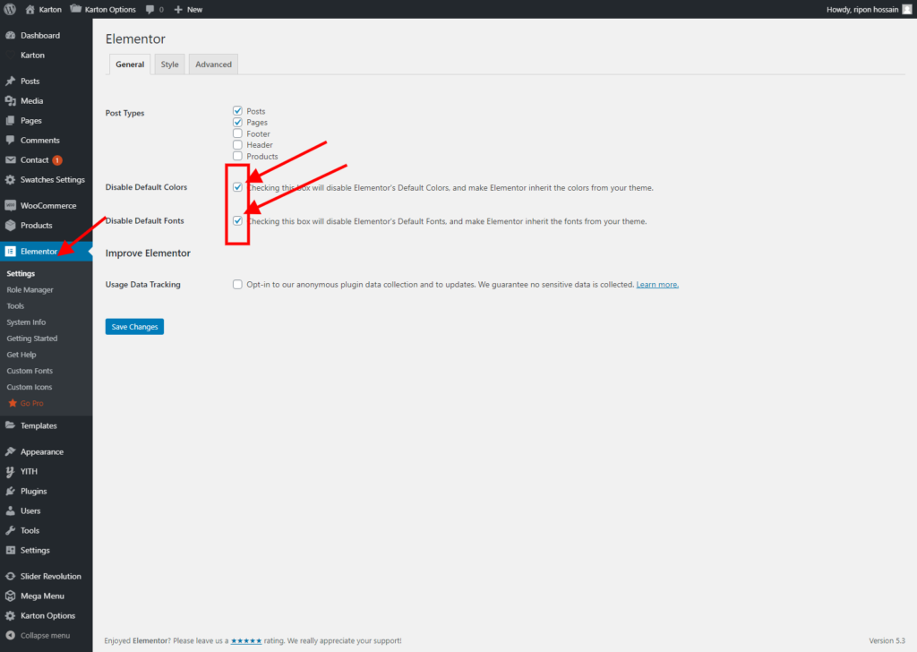Click the Contact notification badge
This screenshot has height=652, width=917.
pos(57,160)
